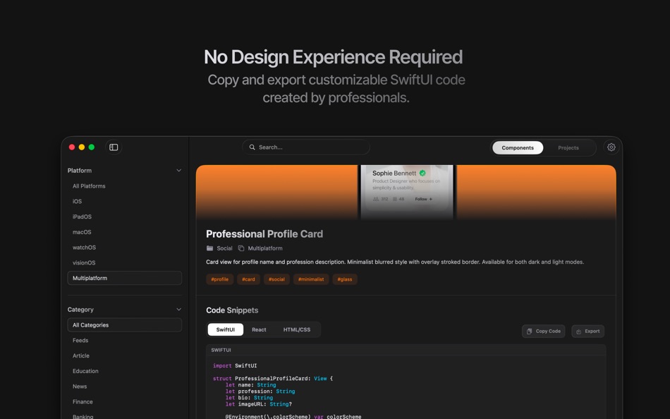The height and width of the screenshot is (419, 670).
Task: Click the Export icon button
Action: (x=580, y=331)
